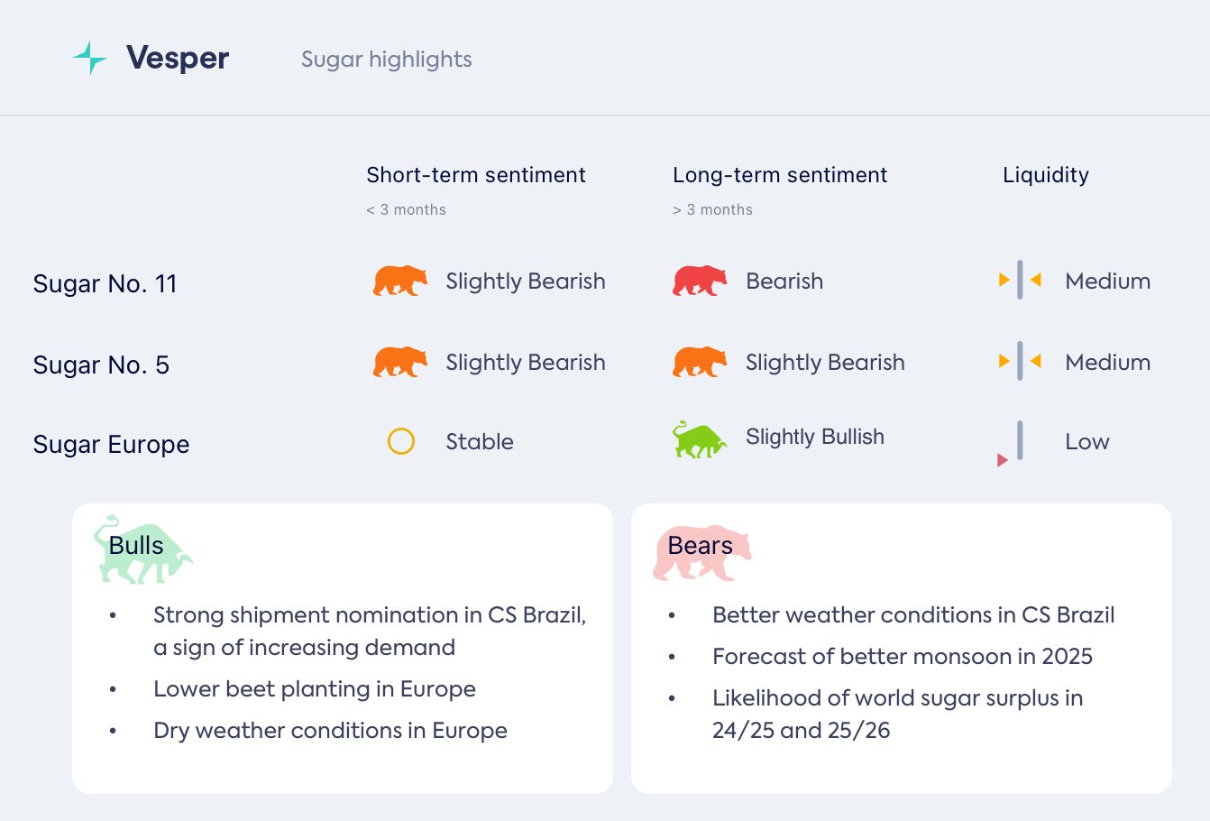Click the Vesper star logo icon
Screen dimensions: 1210x821
pos(90,59)
